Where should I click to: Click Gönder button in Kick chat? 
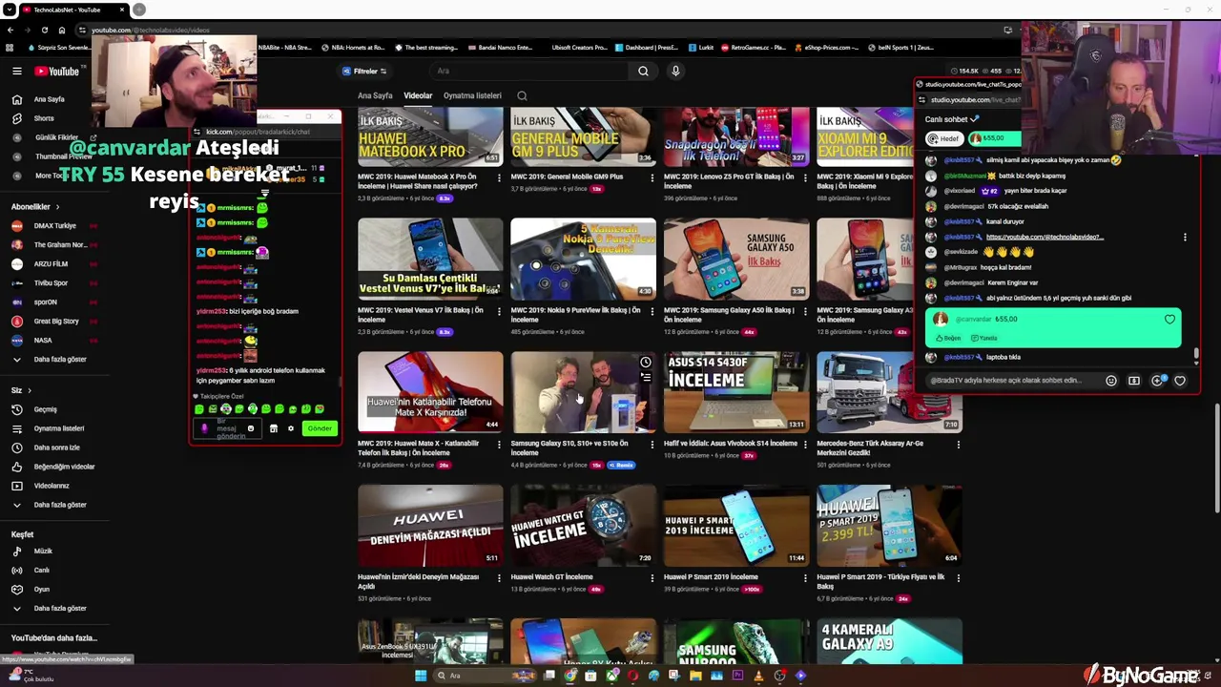click(320, 428)
